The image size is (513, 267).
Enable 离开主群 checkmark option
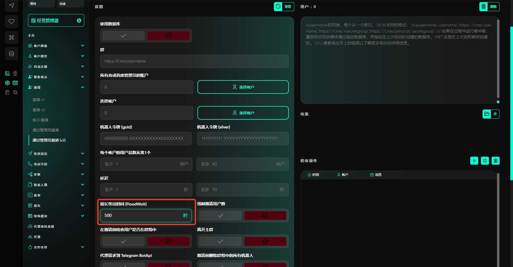pyautogui.click(x=220, y=241)
